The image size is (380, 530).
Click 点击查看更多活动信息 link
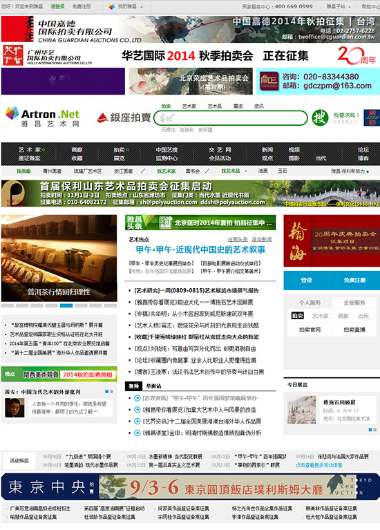319,465
